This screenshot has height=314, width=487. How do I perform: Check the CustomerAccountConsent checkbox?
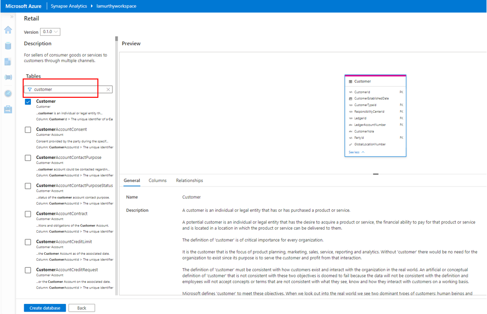[x=28, y=130]
